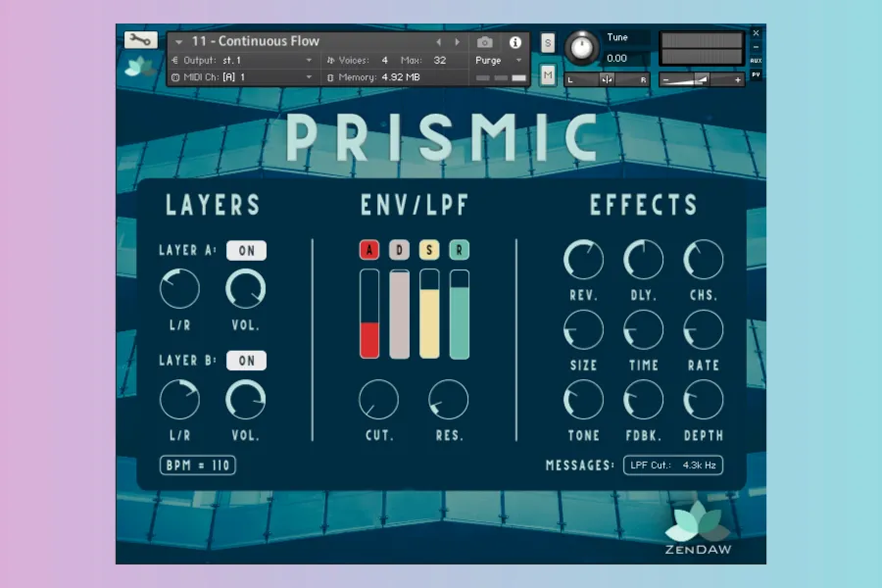The width and height of the screenshot is (882, 588).
Task: Click the output level meter
Action: coord(702,48)
